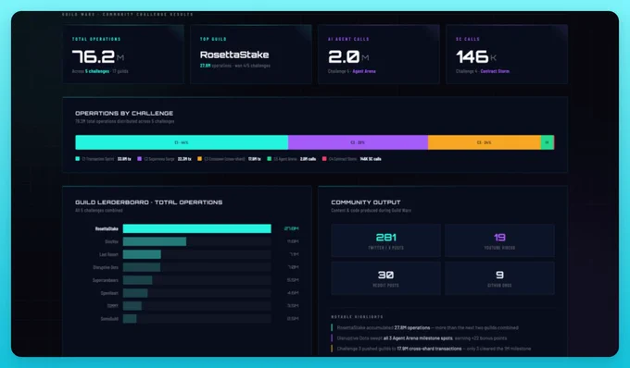Click the 'Last Resort' leaderboard bar

tap(142, 254)
